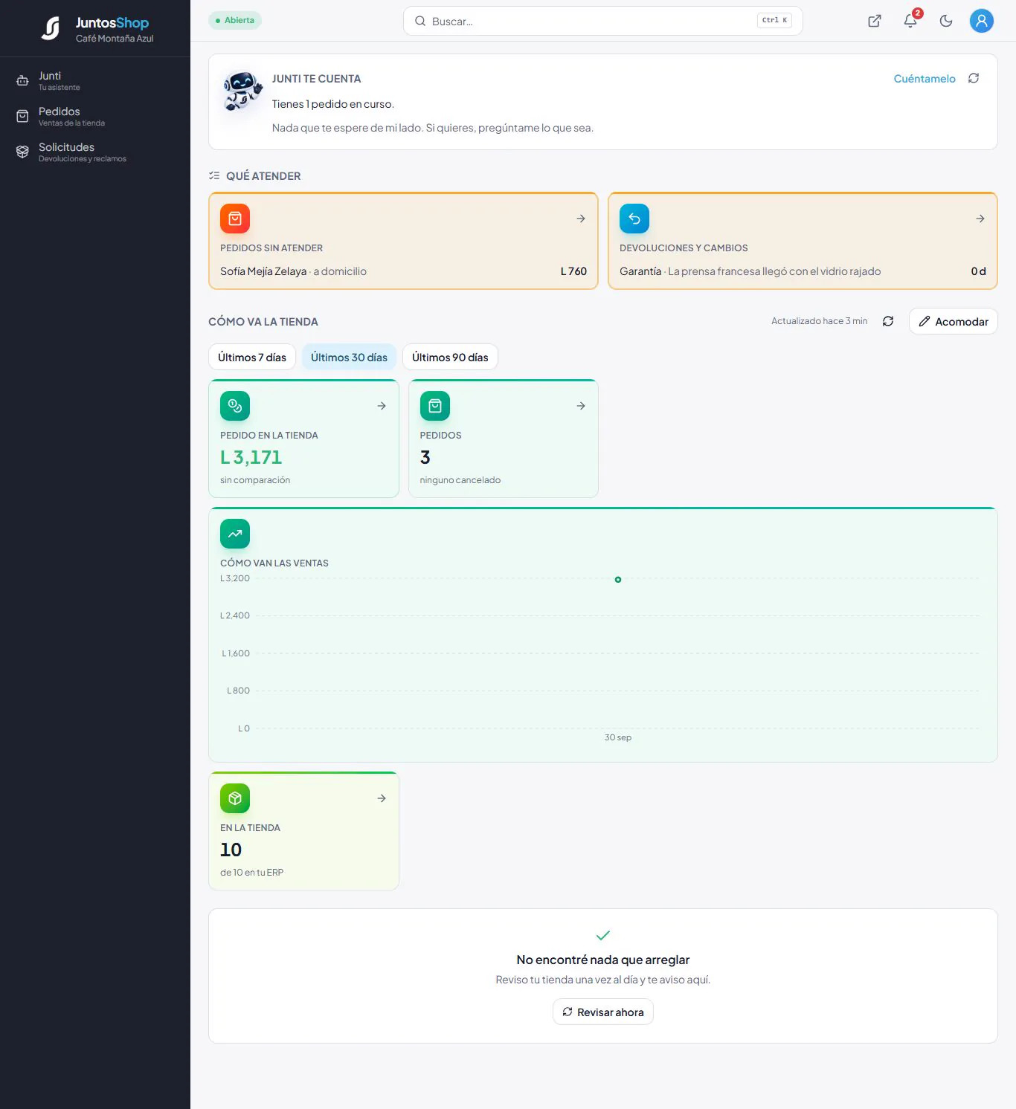This screenshot has width=1016, height=1109.
Task: Open Devoluciones y cambios card arrow
Action: (980, 219)
